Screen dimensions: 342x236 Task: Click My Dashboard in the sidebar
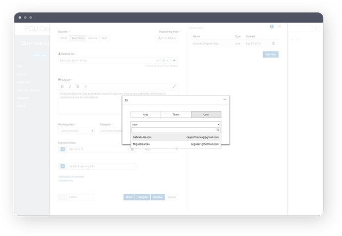tap(38, 44)
